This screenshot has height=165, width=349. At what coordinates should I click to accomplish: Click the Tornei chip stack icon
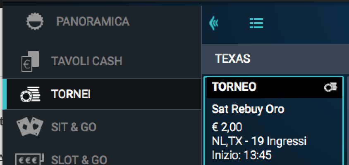[30, 94]
